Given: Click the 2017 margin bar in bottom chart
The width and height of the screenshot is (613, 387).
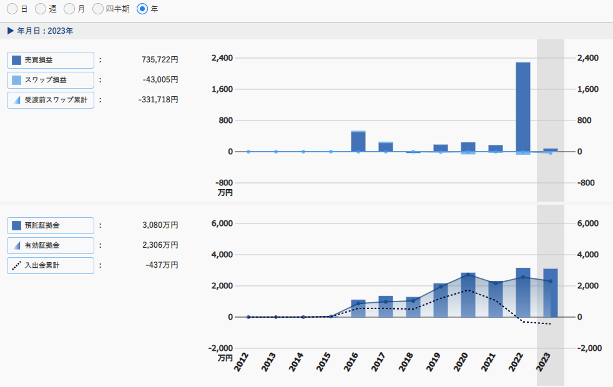Looking at the screenshot, I should 386,306.
